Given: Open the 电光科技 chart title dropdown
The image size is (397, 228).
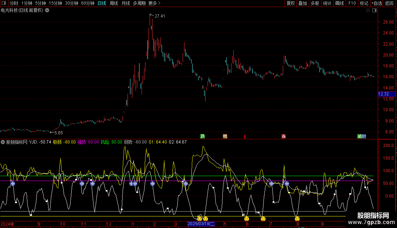Looking at the screenshot, I should click(47, 11).
